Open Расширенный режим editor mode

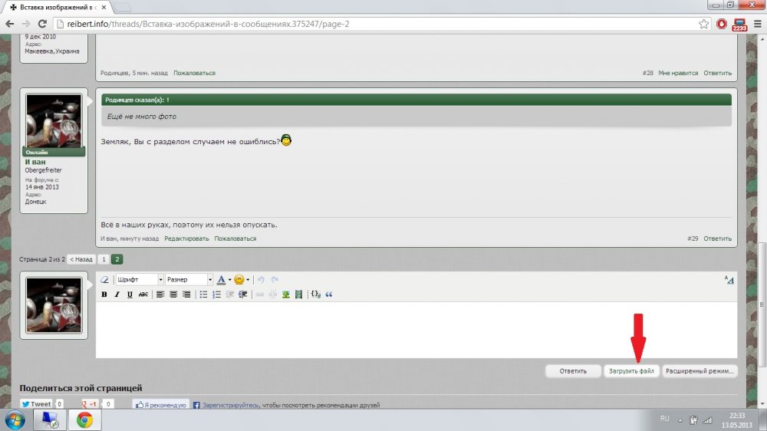699,371
